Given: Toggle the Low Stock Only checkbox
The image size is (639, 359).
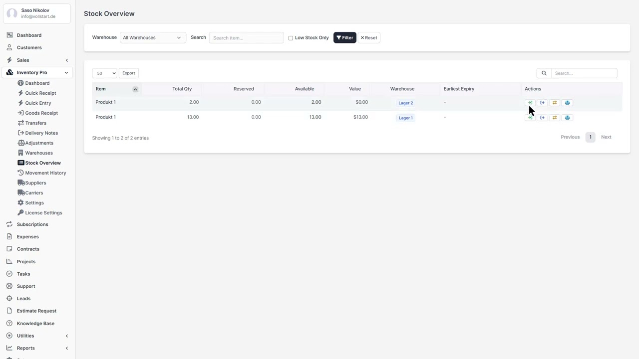Looking at the screenshot, I should (291, 38).
